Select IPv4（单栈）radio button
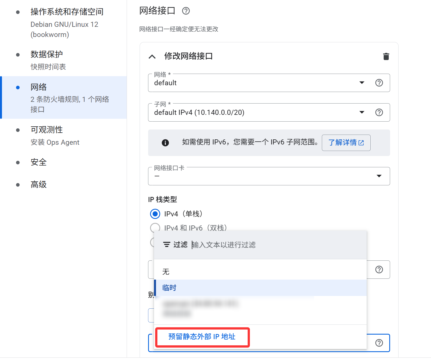 (x=155, y=214)
